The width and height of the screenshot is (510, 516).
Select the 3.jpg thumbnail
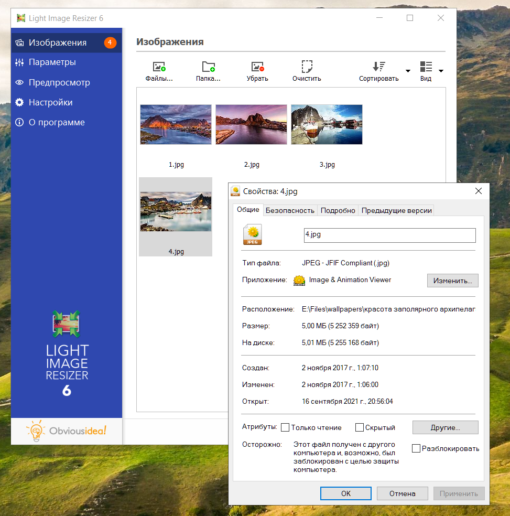pyautogui.click(x=327, y=124)
